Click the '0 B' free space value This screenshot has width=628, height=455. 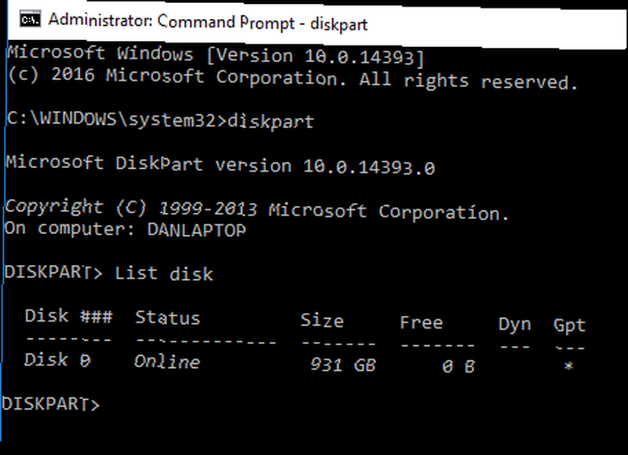tap(458, 366)
